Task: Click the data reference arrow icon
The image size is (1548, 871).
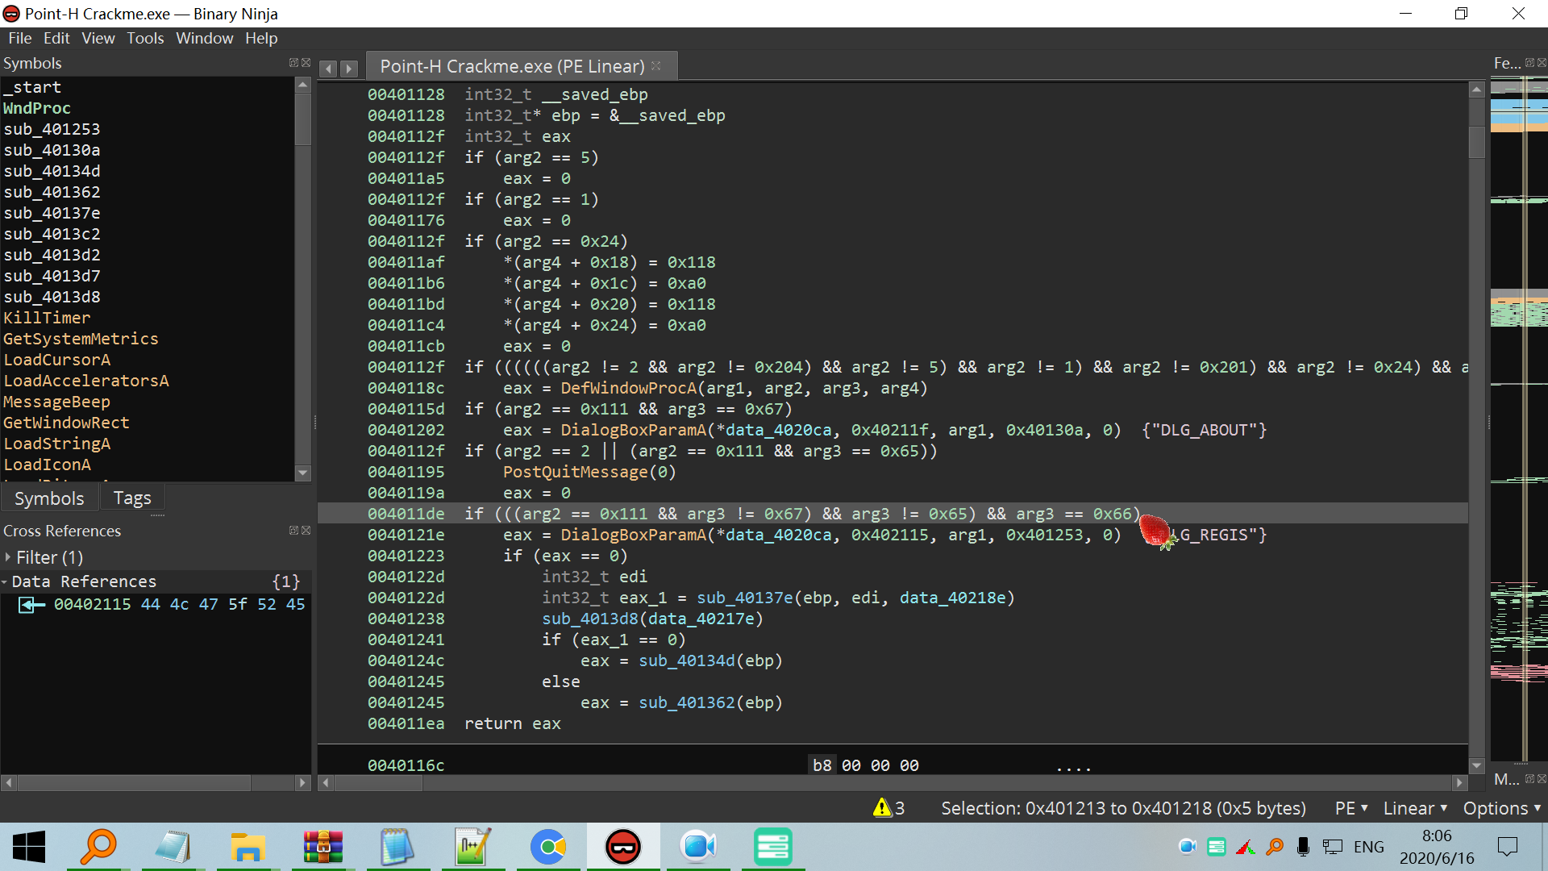Action: coord(31,605)
